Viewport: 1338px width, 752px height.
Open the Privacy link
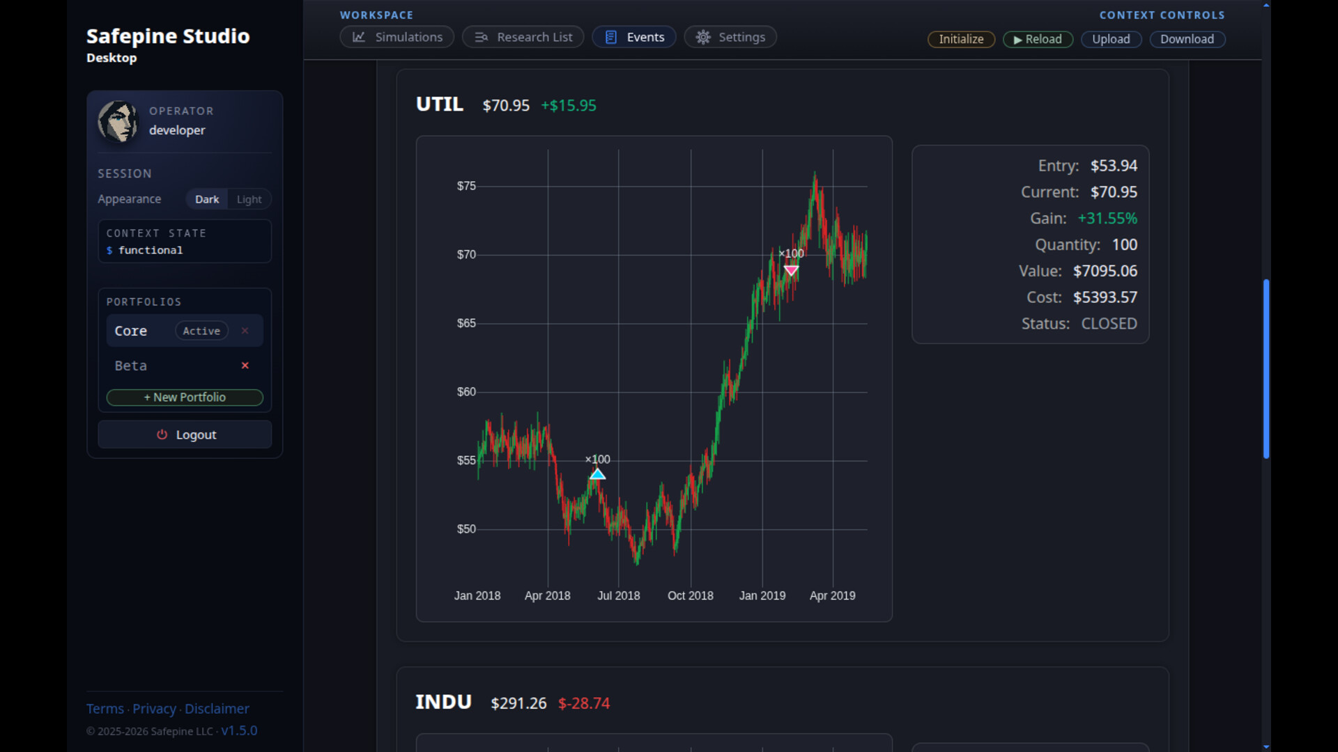pyautogui.click(x=154, y=709)
